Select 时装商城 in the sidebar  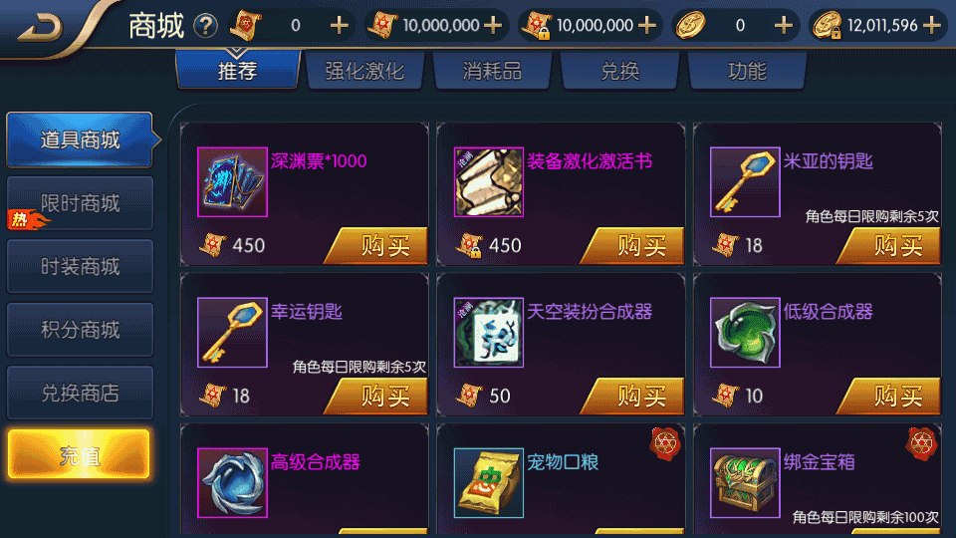tap(80, 267)
